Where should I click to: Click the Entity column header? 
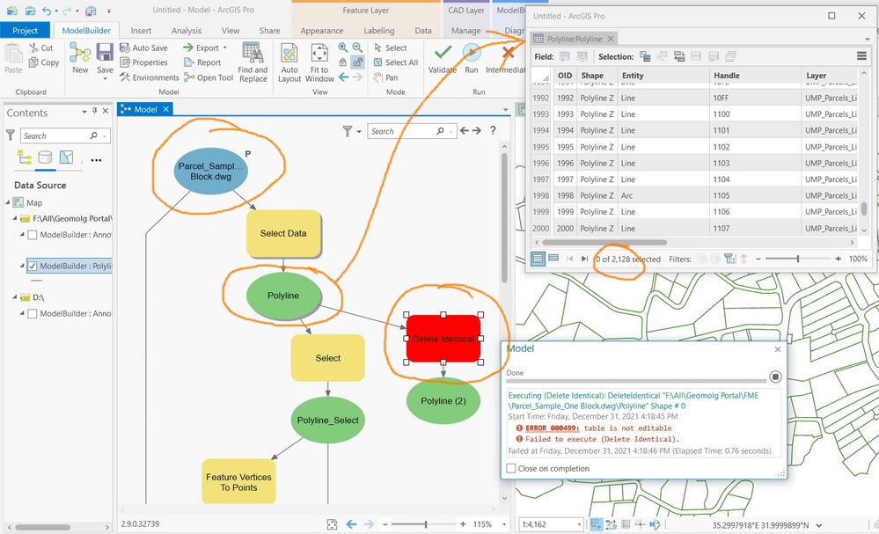[x=663, y=75]
